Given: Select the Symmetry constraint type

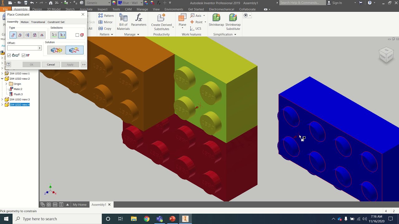Looking at the screenshot, I should (42, 35).
